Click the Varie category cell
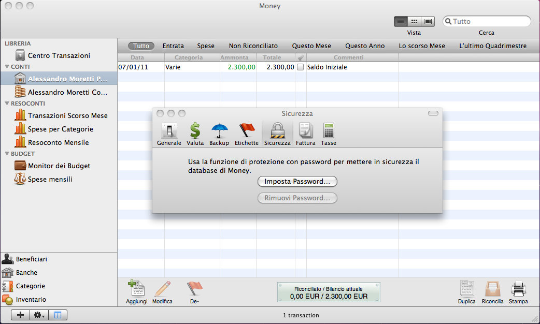Viewport: 540px width, 324px height. [192, 67]
